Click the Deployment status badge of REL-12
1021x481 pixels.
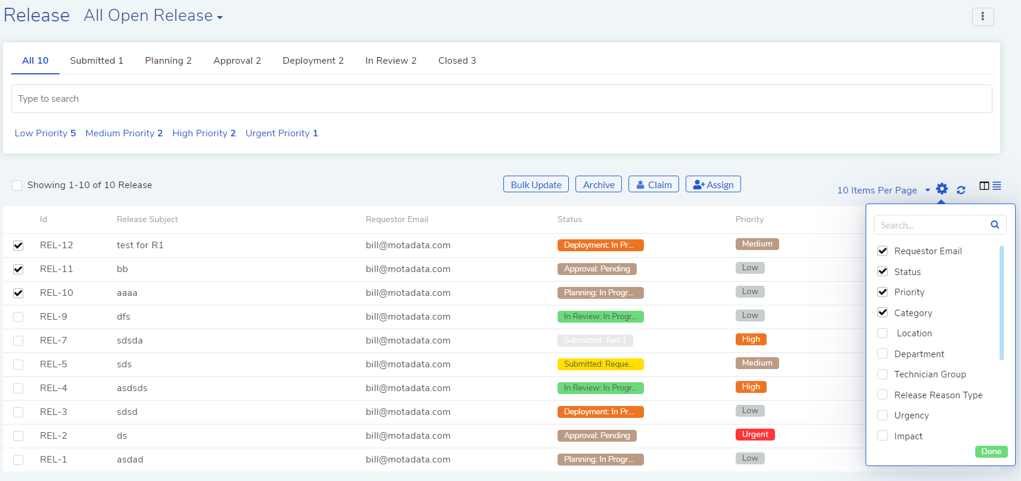(600, 245)
